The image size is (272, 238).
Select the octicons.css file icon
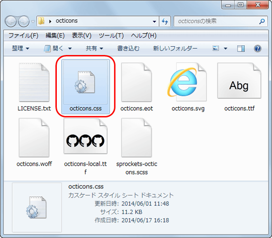85,82
